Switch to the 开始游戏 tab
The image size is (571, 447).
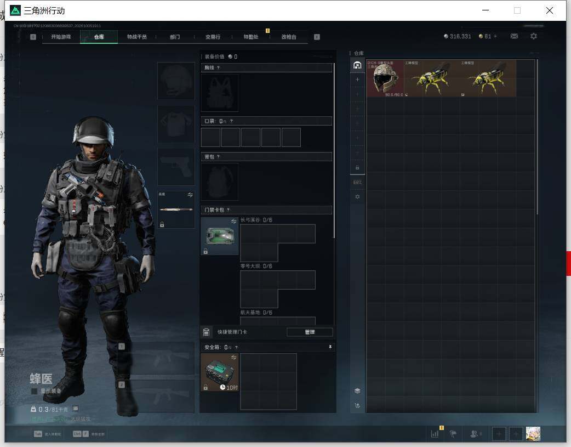click(x=61, y=37)
